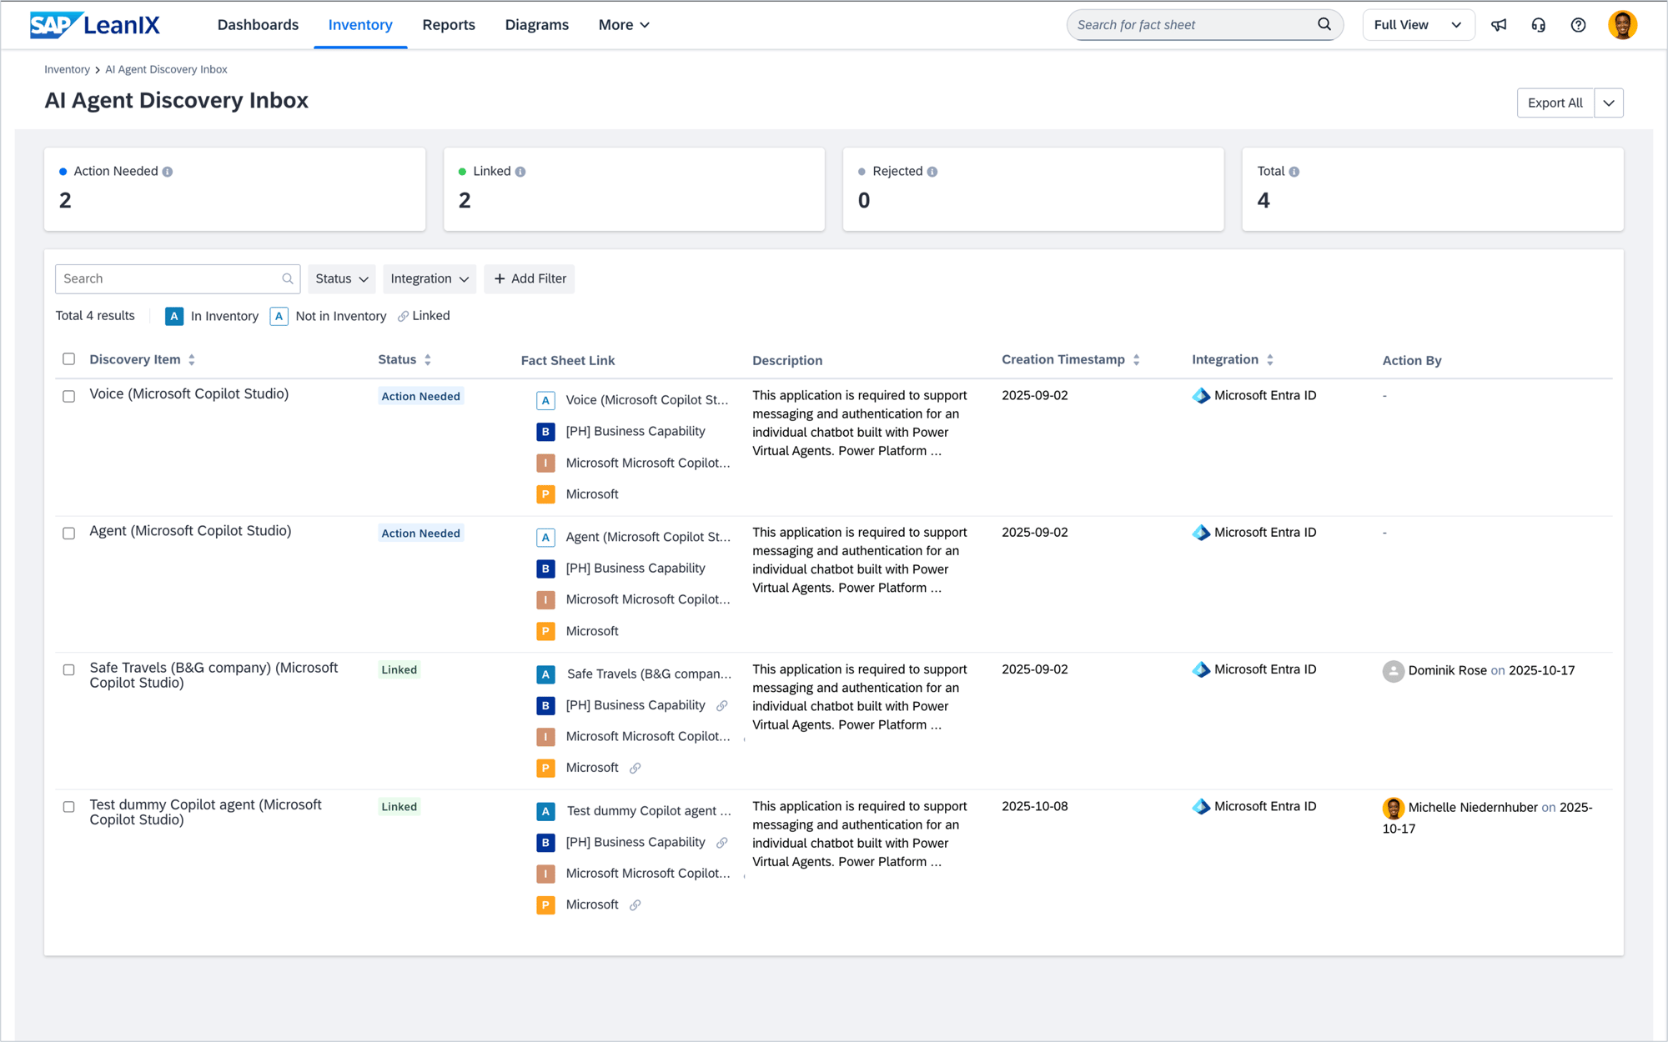1668x1042 pixels.
Task: Click link icon beside Safe Travels Microsoft provider
Action: click(x=636, y=768)
